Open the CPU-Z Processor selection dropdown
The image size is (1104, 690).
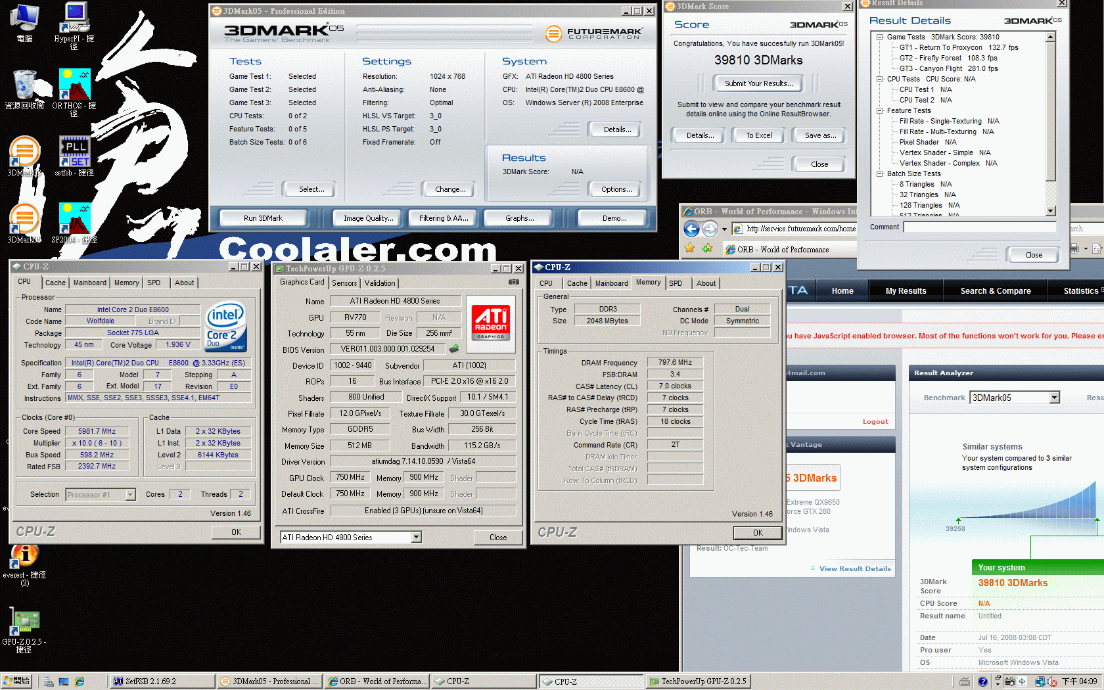(130, 495)
